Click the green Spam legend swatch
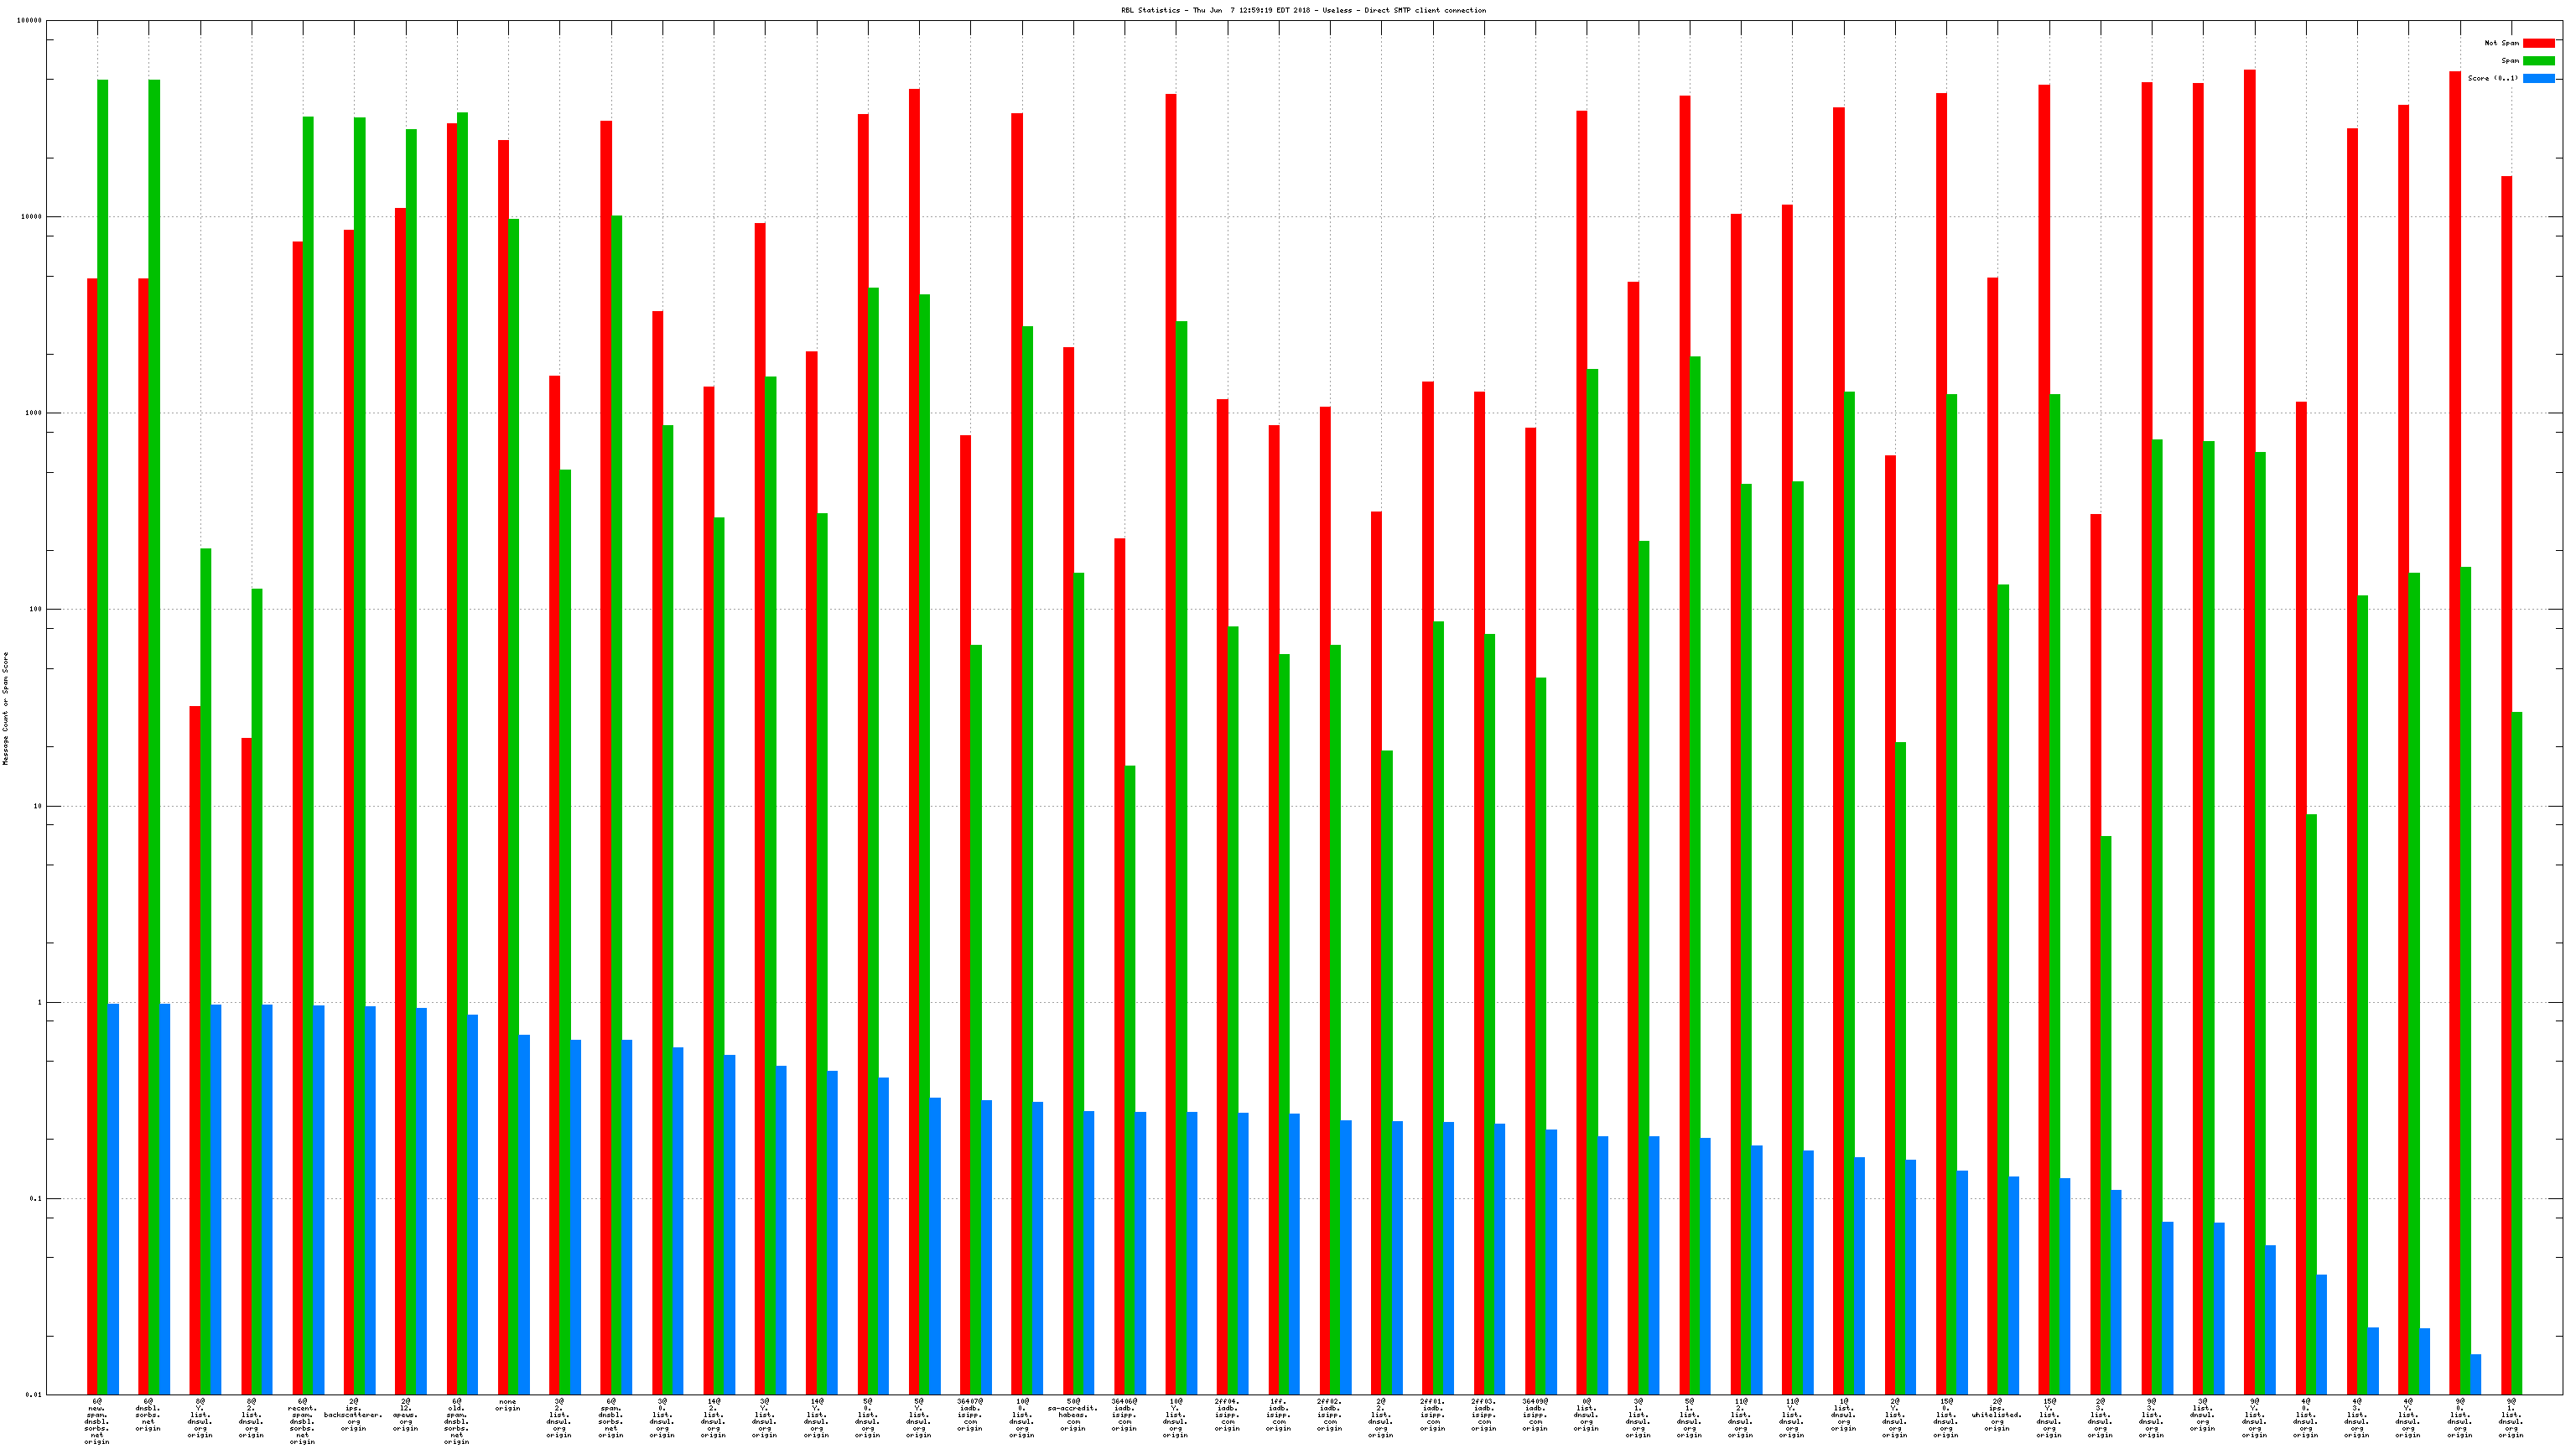Viewport: 2576px width, 1449px height. [x=2538, y=61]
